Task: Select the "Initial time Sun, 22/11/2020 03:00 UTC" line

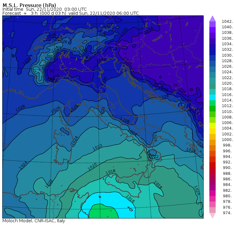Action: pos(44,9)
